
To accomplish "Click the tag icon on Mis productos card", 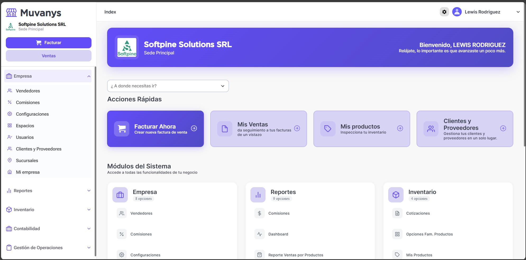I will click(x=328, y=129).
